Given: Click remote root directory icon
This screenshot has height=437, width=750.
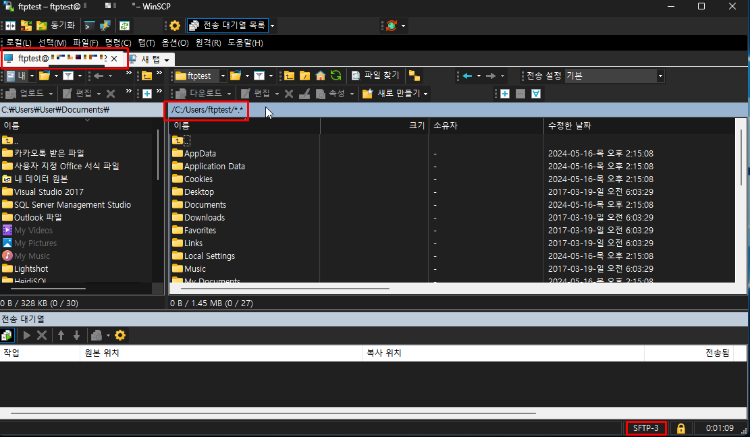Looking at the screenshot, I should 304,76.
